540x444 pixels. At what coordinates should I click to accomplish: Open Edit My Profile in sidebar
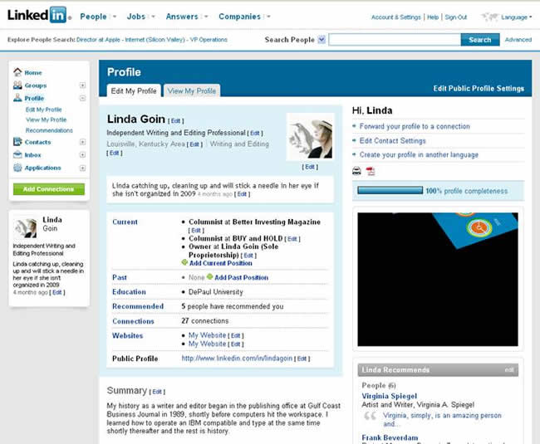(44, 110)
